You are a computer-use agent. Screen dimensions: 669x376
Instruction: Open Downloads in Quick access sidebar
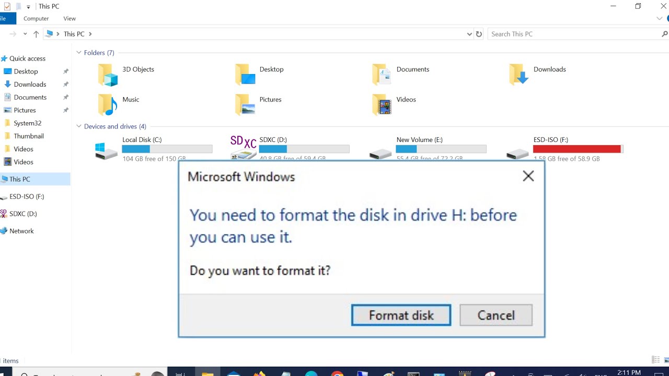(30, 85)
